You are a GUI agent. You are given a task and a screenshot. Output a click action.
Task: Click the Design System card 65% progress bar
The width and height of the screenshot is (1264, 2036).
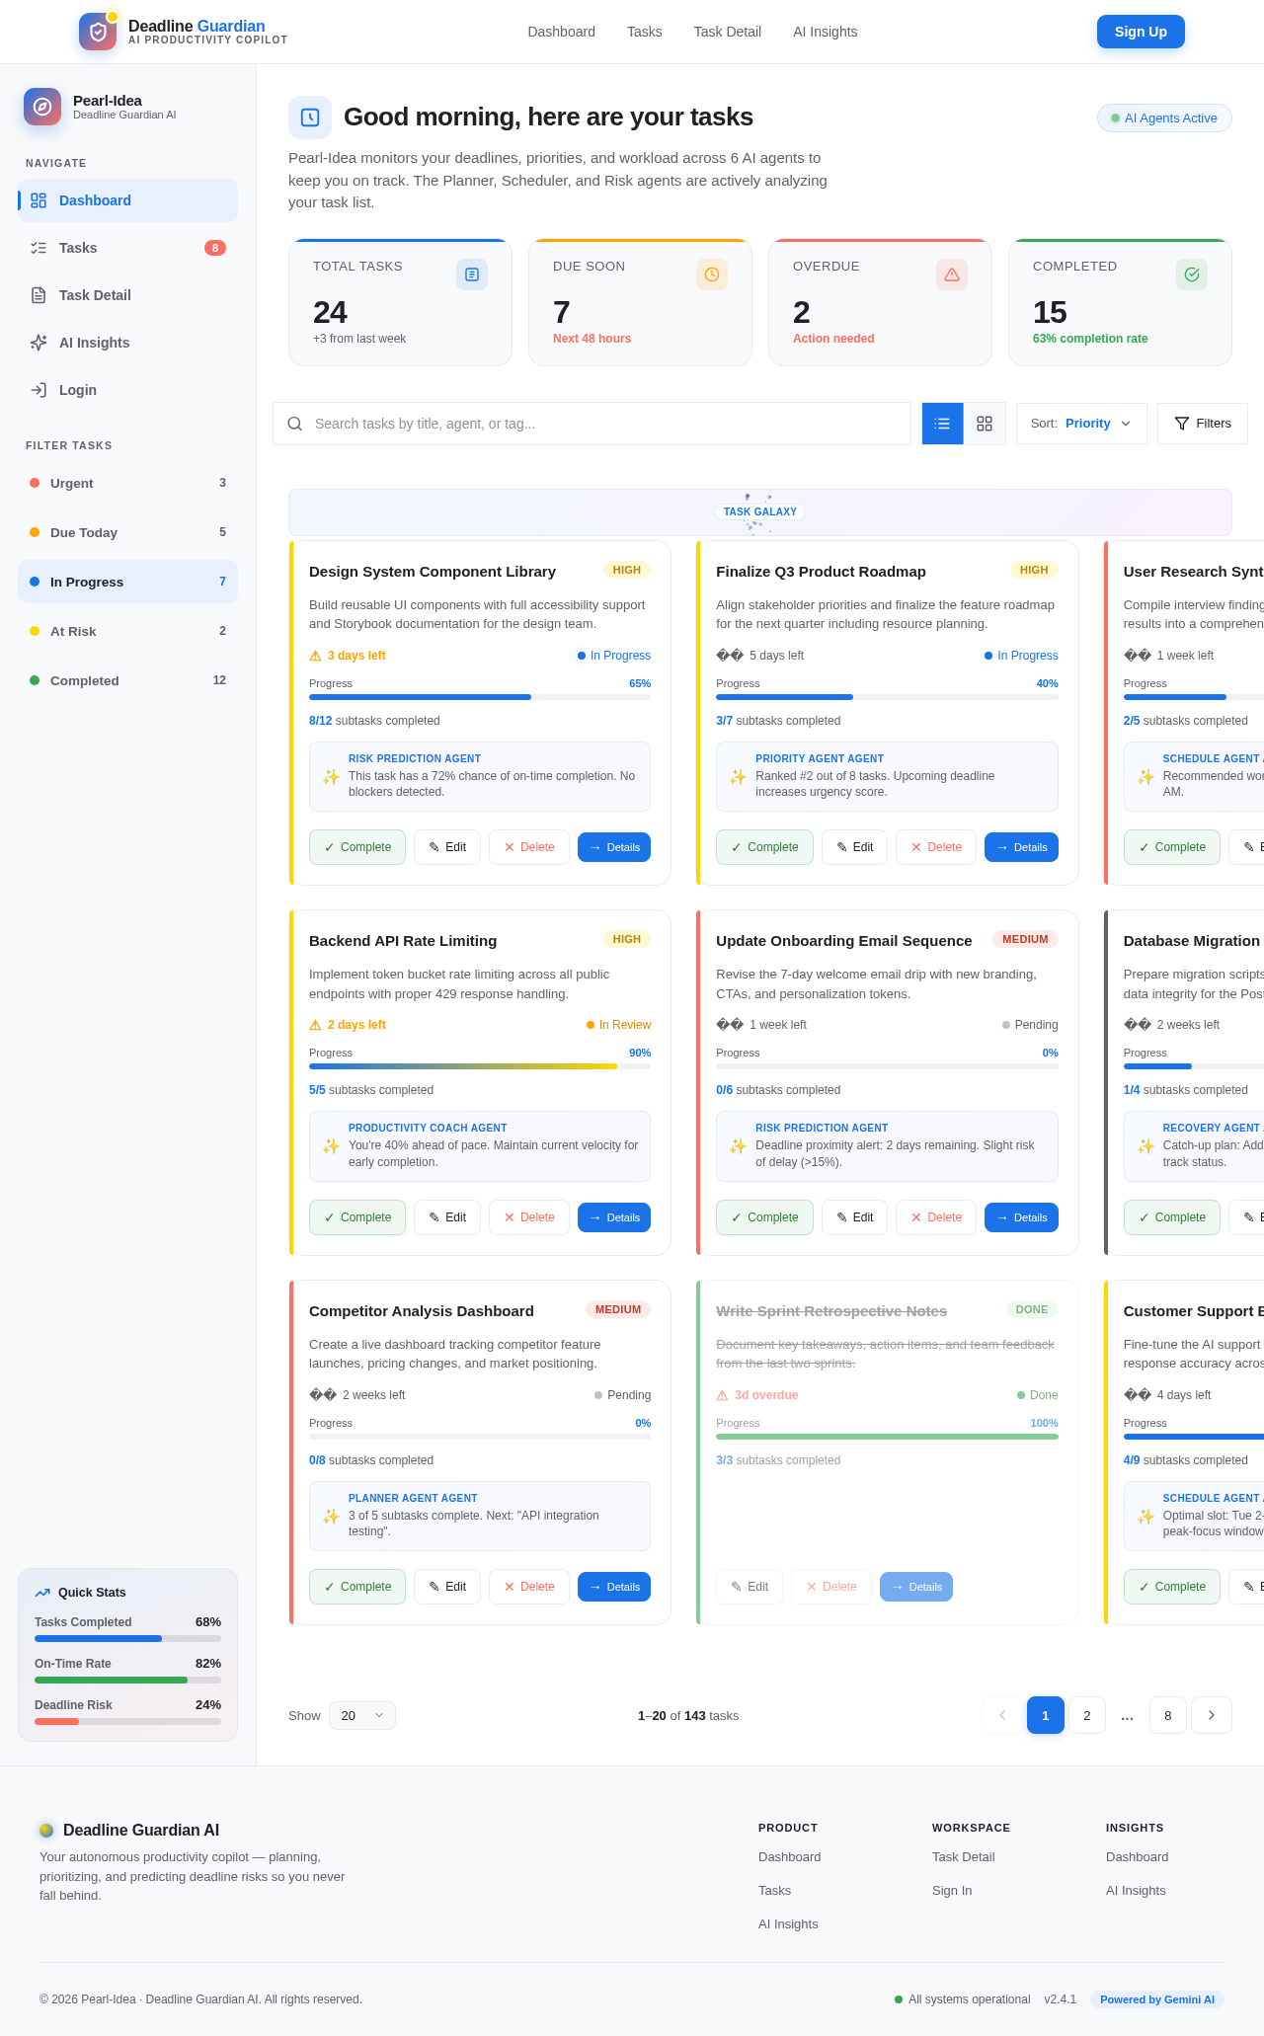480,697
